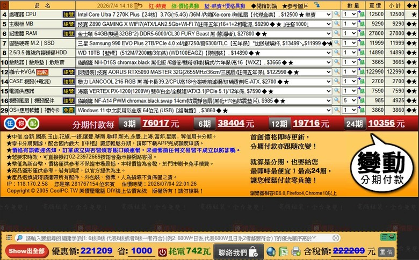Select the 12期 installment option

(x=279, y=124)
